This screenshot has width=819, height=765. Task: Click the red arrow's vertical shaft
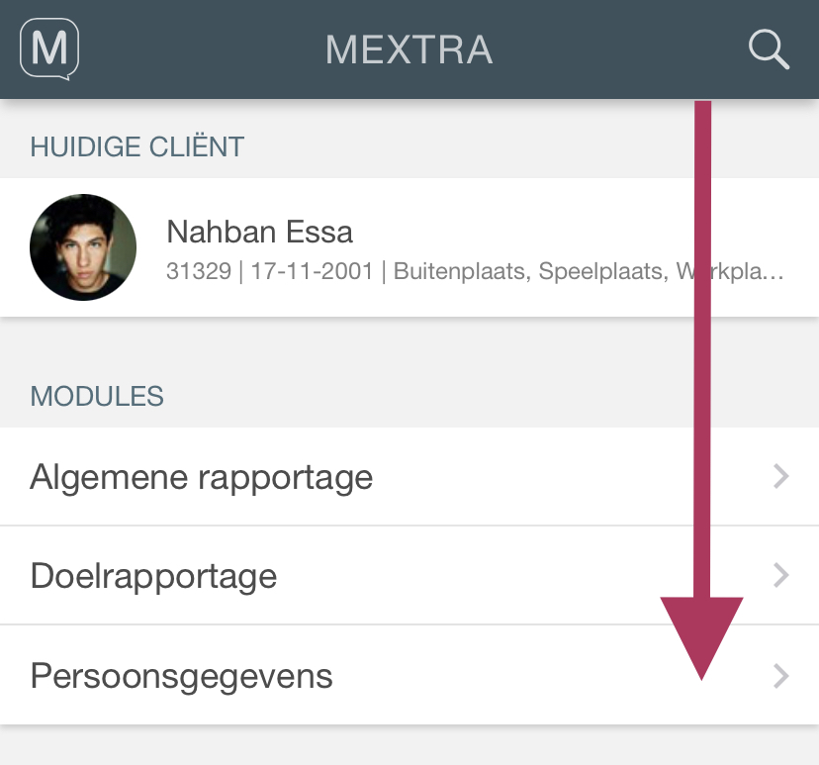(702, 349)
